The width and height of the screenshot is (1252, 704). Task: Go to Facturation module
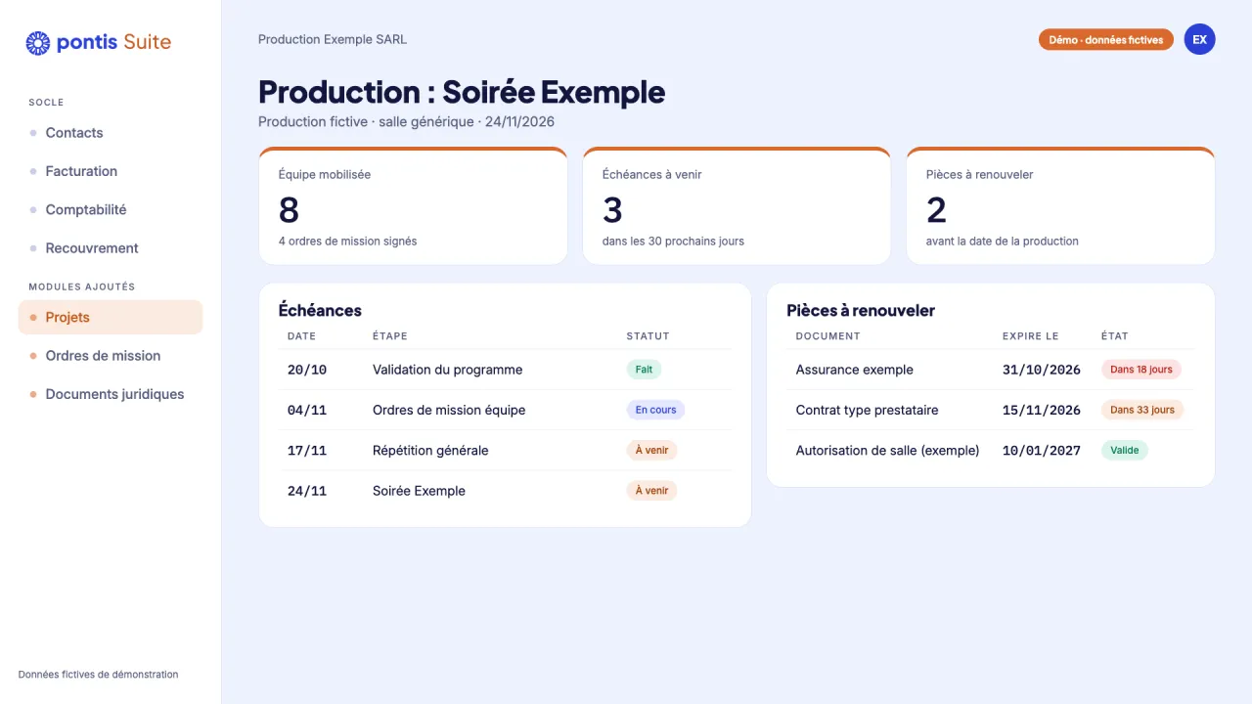(111, 171)
